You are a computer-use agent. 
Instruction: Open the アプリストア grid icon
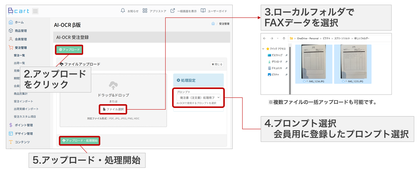(145, 11)
